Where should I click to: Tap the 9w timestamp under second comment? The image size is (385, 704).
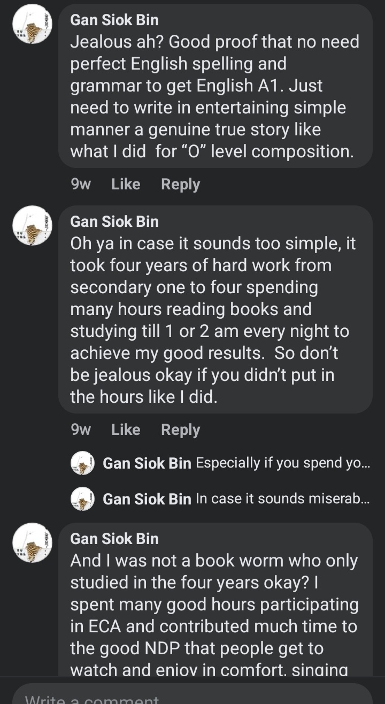[81, 430]
